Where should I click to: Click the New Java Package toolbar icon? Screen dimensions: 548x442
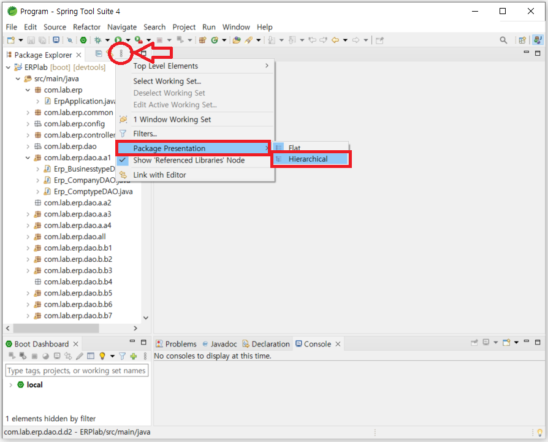tap(203, 40)
